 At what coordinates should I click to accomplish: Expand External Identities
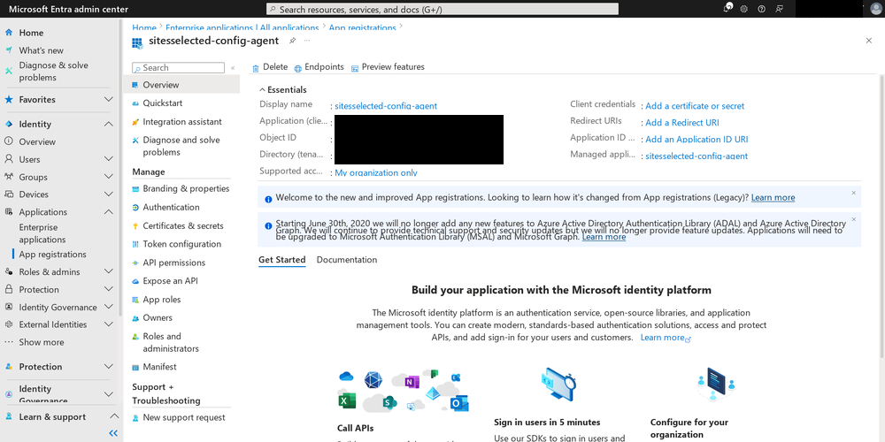(109, 324)
